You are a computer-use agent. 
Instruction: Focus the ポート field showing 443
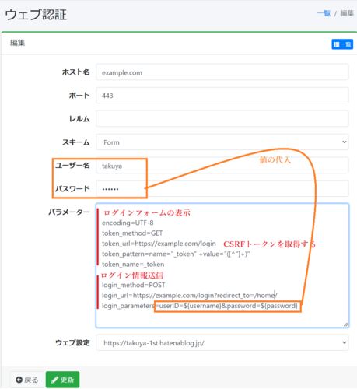pos(222,96)
